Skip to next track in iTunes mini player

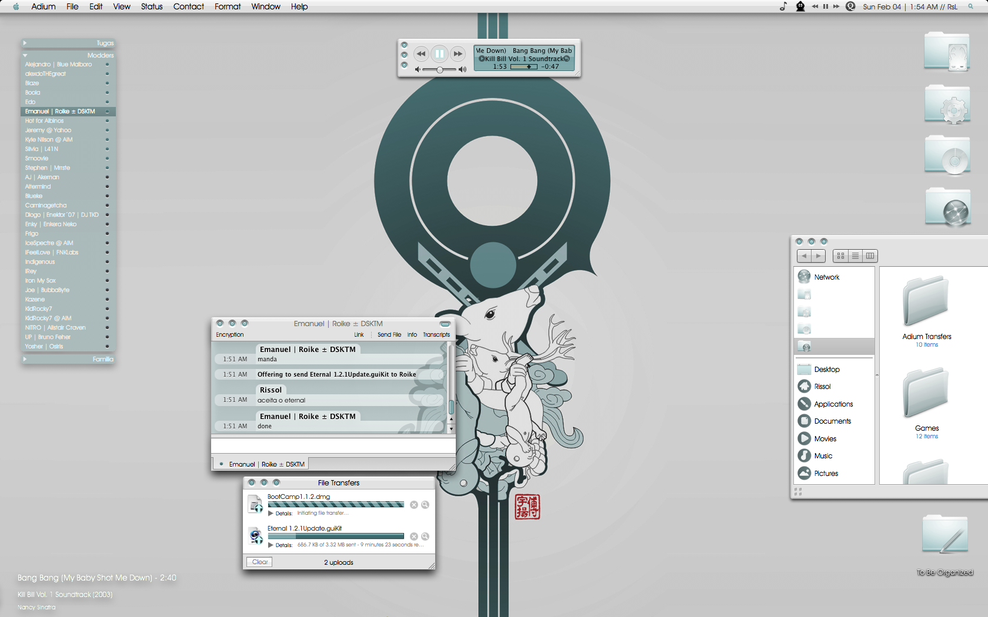pos(458,54)
